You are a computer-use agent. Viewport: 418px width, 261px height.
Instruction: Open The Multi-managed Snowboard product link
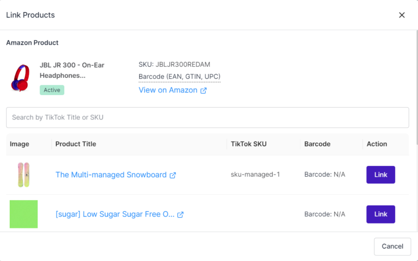pyautogui.click(x=111, y=175)
